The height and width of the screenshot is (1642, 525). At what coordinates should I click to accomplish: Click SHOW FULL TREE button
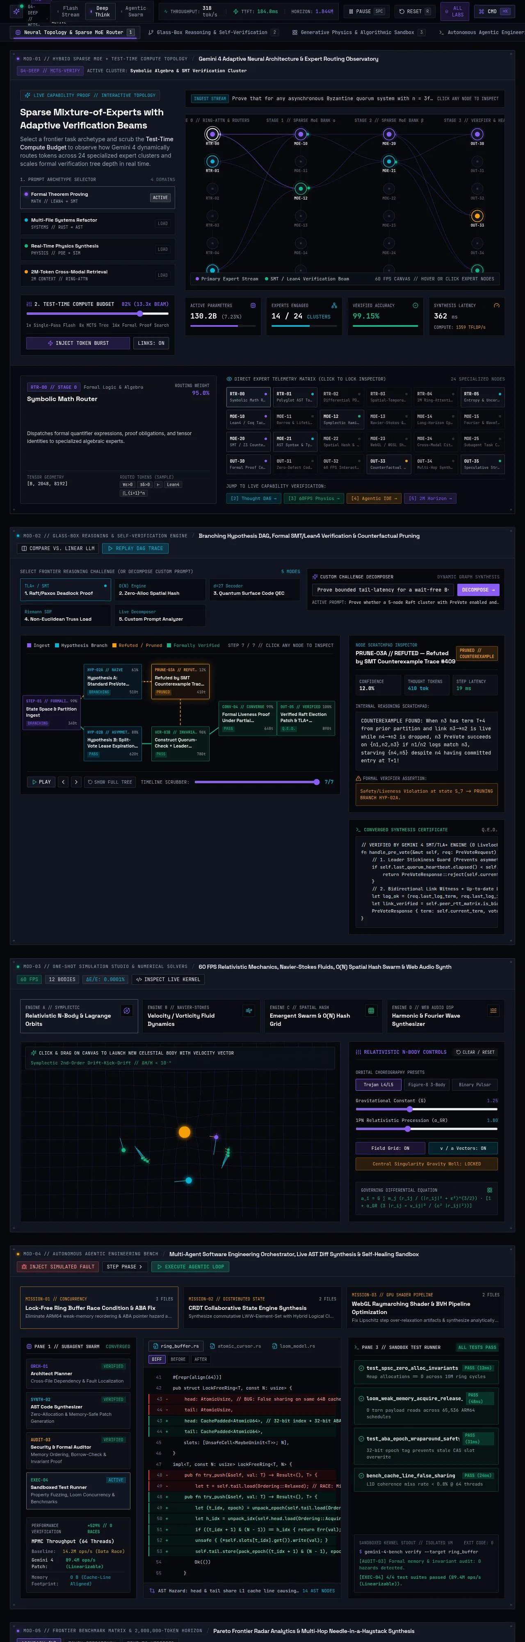(x=110, y=782)
